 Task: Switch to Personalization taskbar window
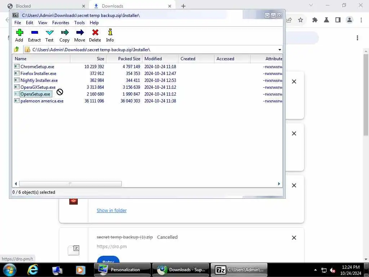click(x=123, y=270)
